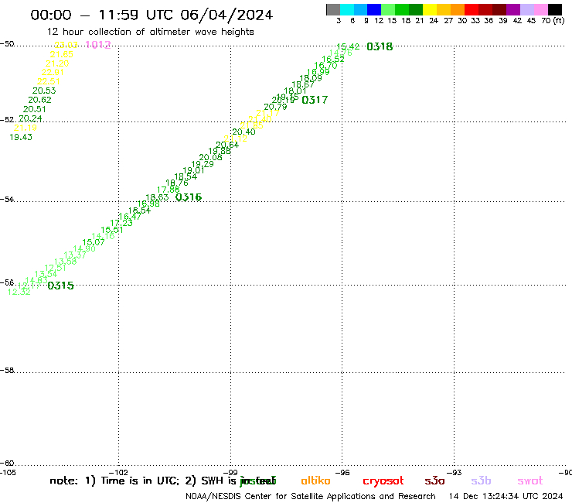Click the orange 30 ft legend swatch
The height and width of the screenshot is (503, 572).
tap(458, 9)
